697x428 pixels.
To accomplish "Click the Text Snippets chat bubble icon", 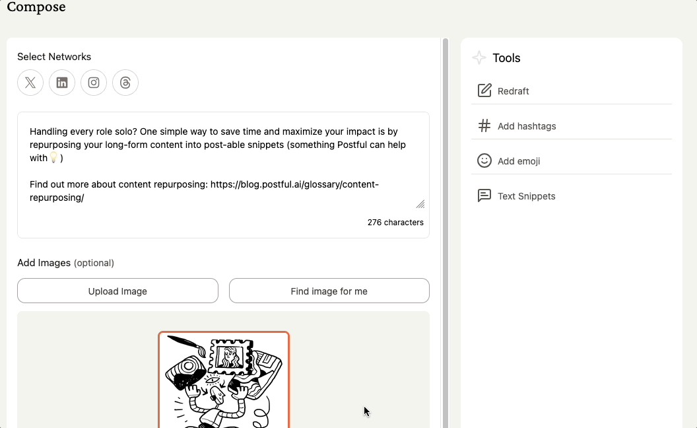I will (484, 196).
